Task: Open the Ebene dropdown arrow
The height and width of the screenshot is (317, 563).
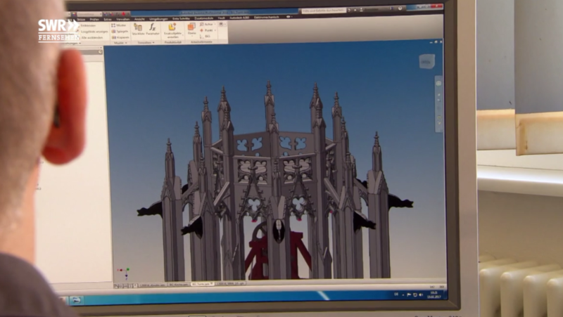Action: click(x=191, y=36)
